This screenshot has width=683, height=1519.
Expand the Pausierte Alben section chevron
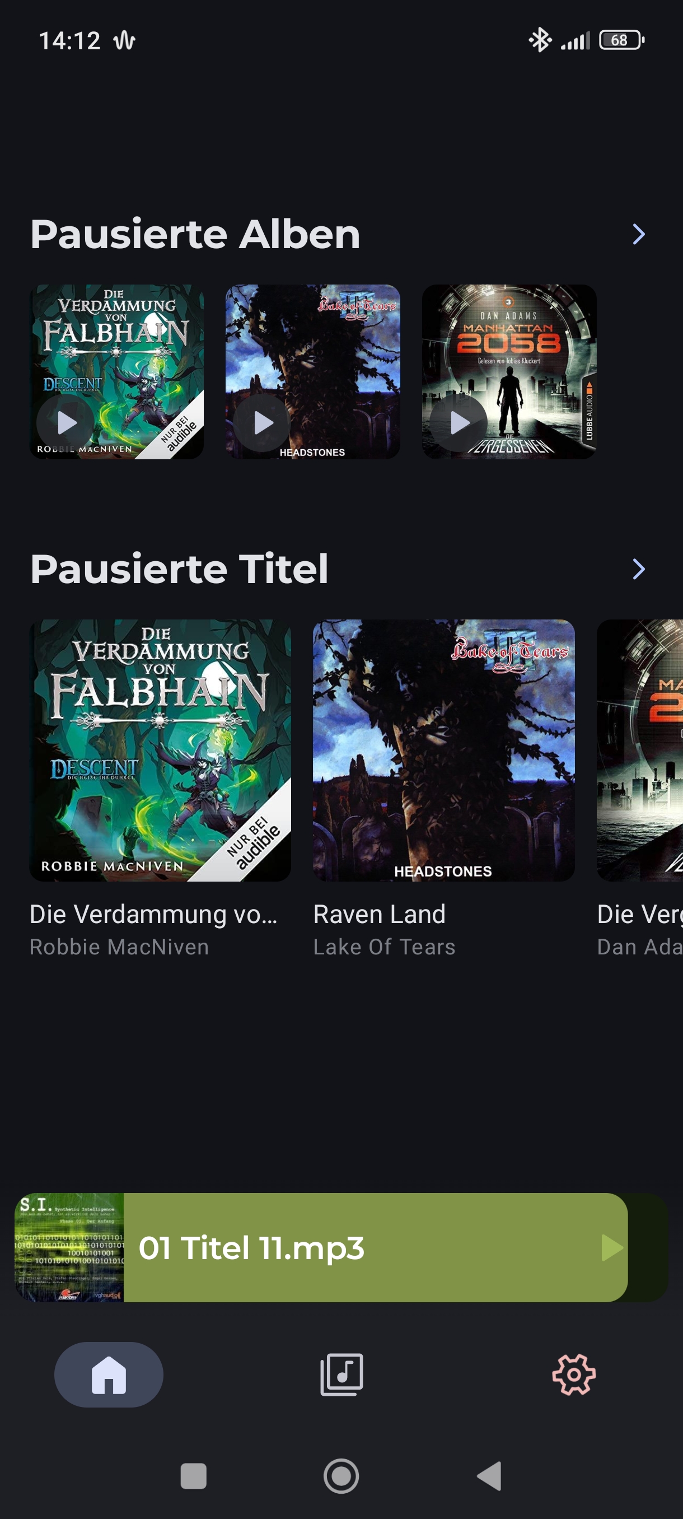[639, 234]
